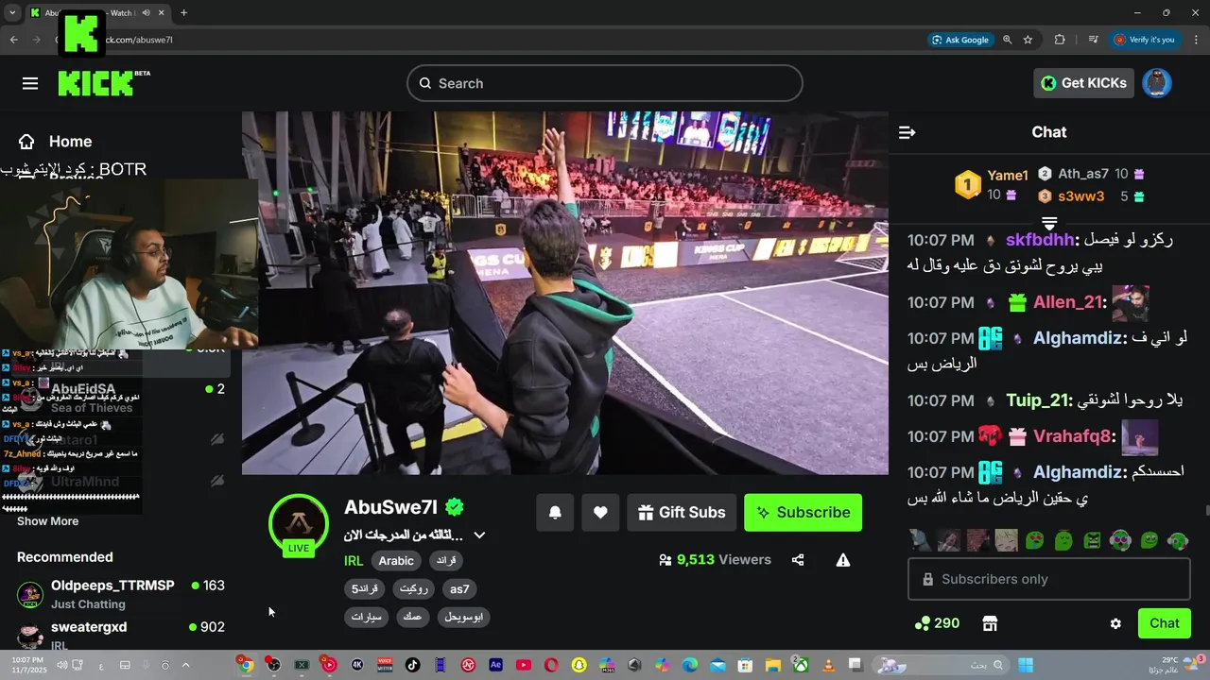Open the Windows Start button
Screen dimensions: 1210x680
coord(1025,665)
